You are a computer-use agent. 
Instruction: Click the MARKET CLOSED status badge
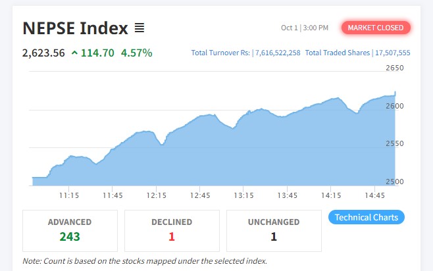(376, 28)
